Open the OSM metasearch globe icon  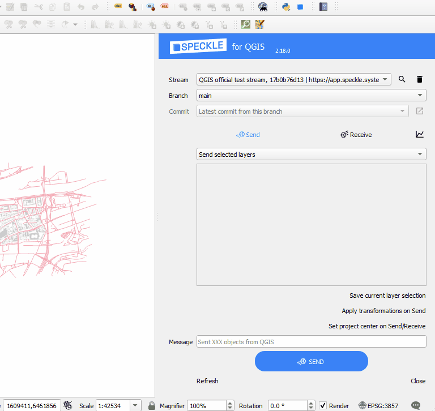pos(263,7)
